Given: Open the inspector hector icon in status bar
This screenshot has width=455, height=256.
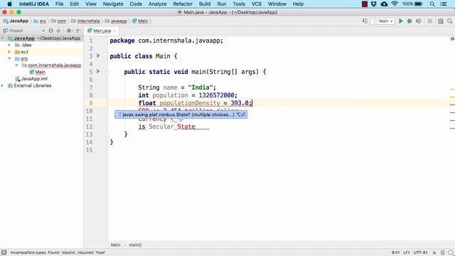Looking at the screenshot, I should pyautogui.click(x=442, y=252).
